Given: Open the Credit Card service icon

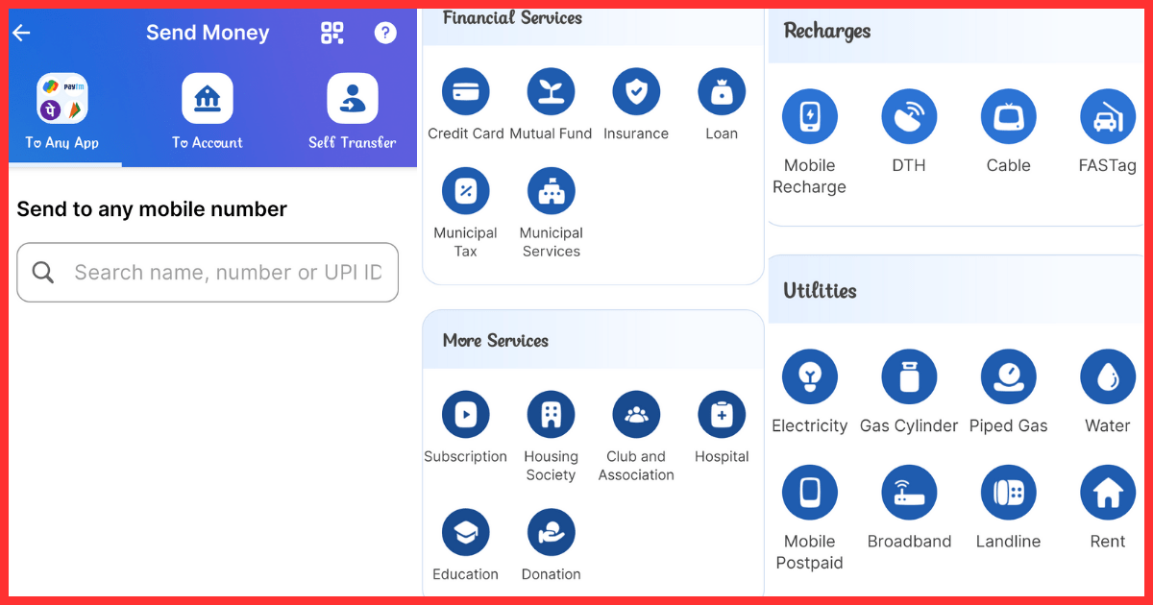Looking at the screenshot, I should click(x=466, y=92).
